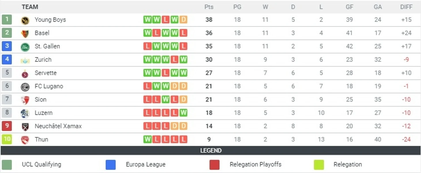Click the TEAM column header
421x173 pixels.
[x=30, y=7]
